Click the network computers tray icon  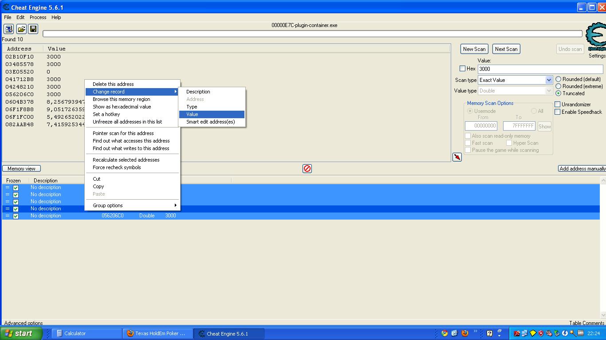(525, 333)
